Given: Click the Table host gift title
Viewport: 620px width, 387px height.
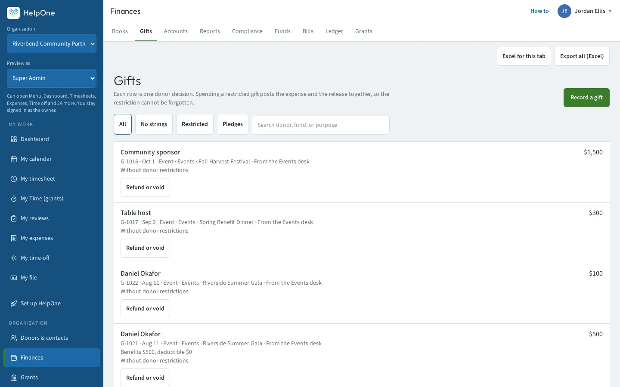Looking at the screenshot, I should click(136, 213).
